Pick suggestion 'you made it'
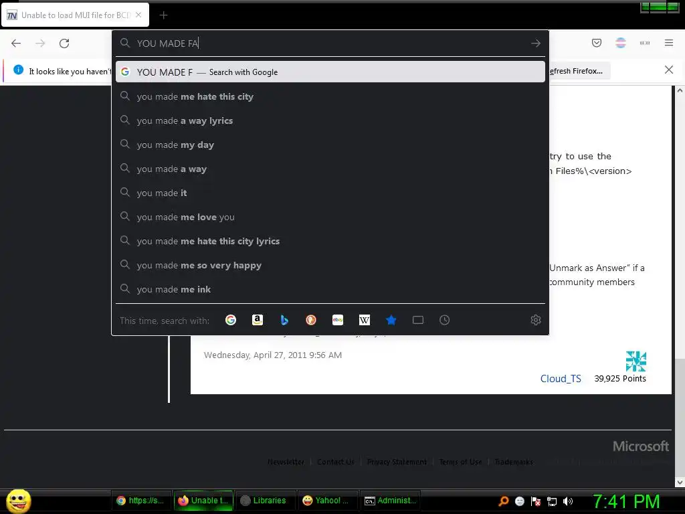Screen dimensions: 685x514 [330, 193]
